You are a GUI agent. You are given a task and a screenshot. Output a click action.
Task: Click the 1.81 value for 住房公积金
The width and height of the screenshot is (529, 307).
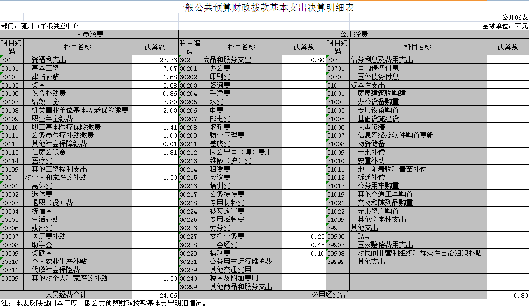click(x=155, y=152)
